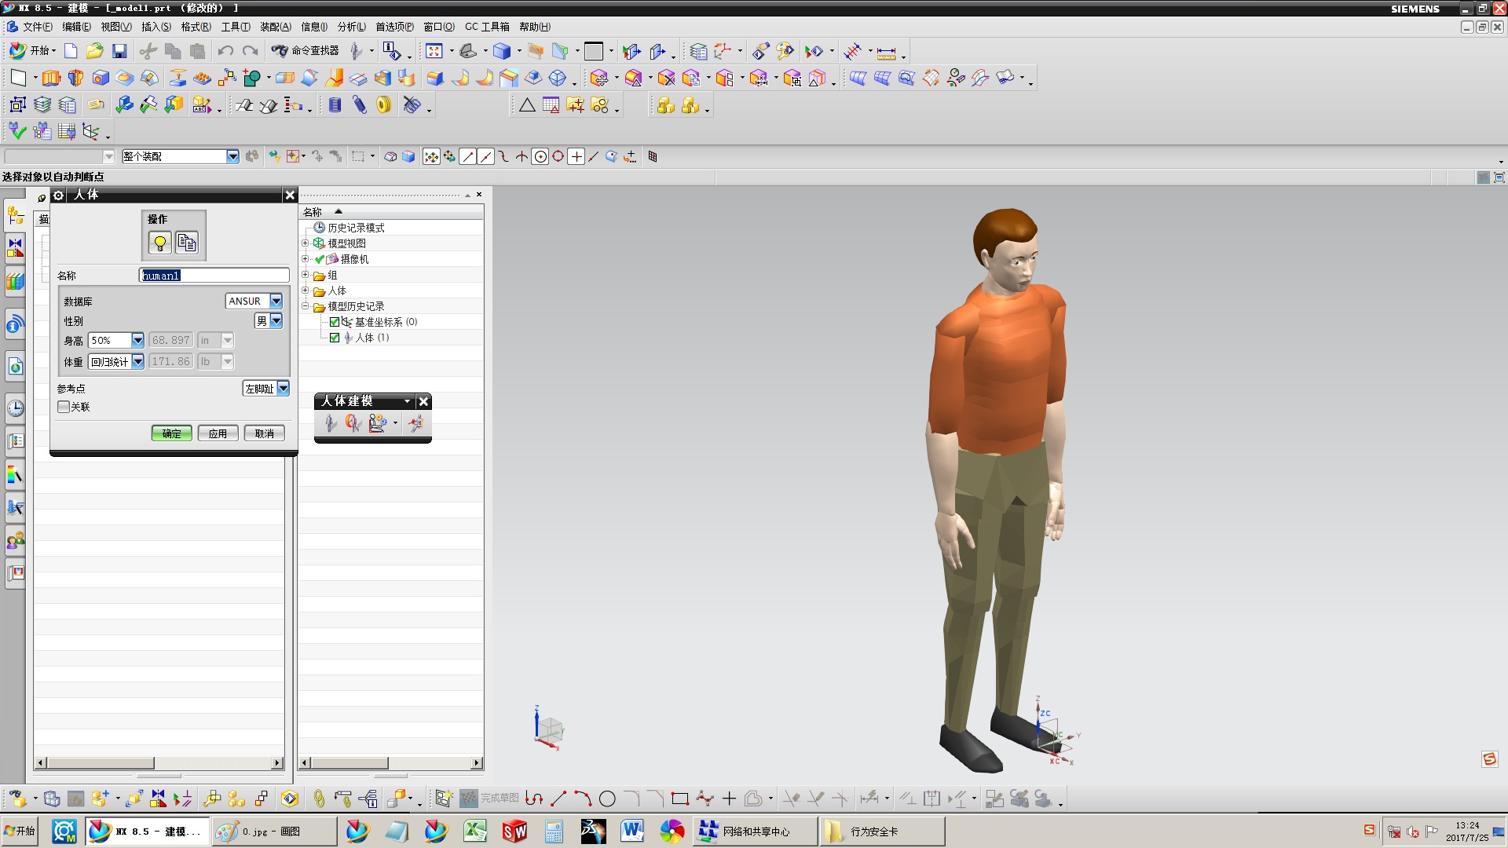Click the Fit view icon
The image size is (1508, 848).
coord(434,51)
